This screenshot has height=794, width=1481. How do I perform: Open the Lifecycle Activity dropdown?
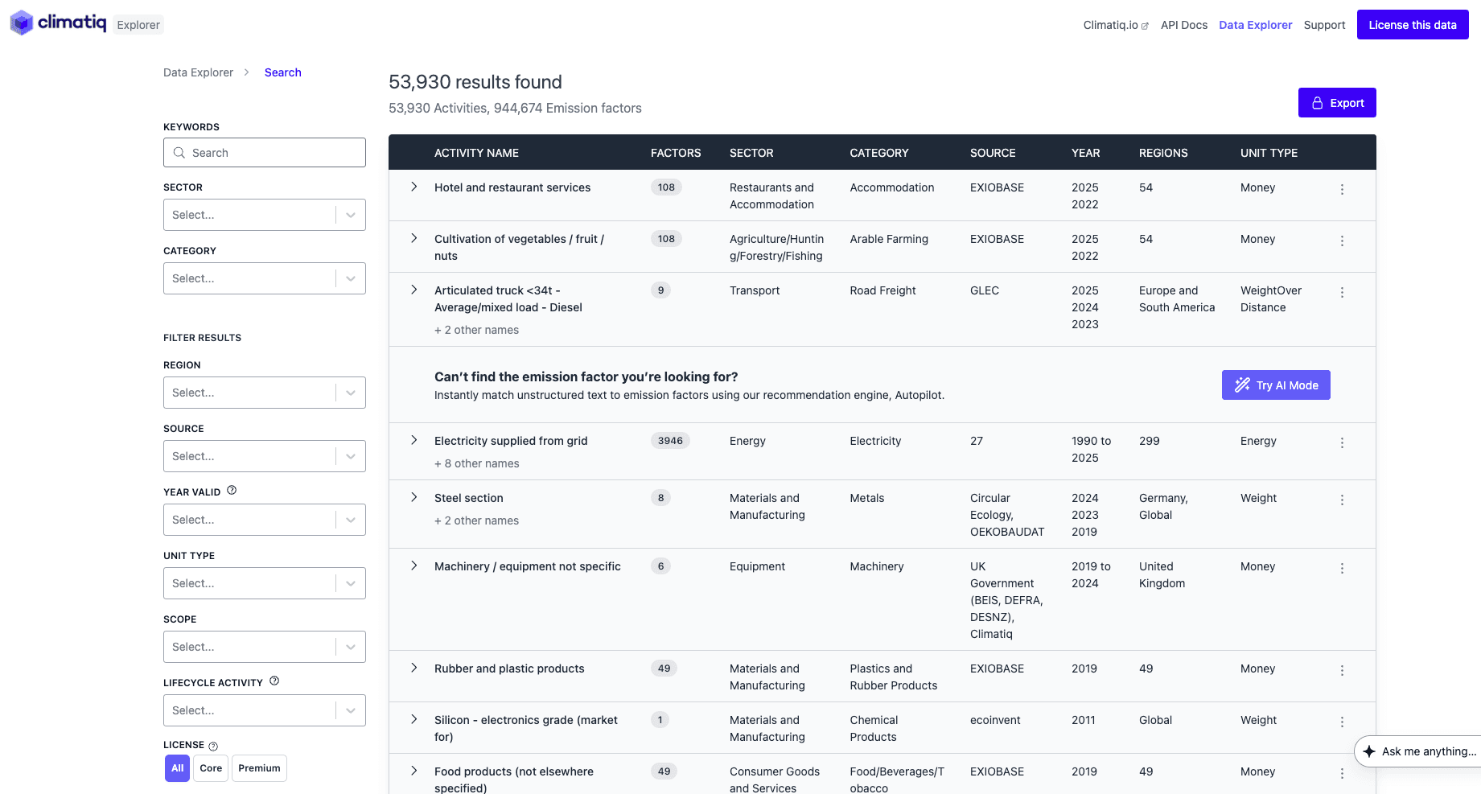pos(265,710)
